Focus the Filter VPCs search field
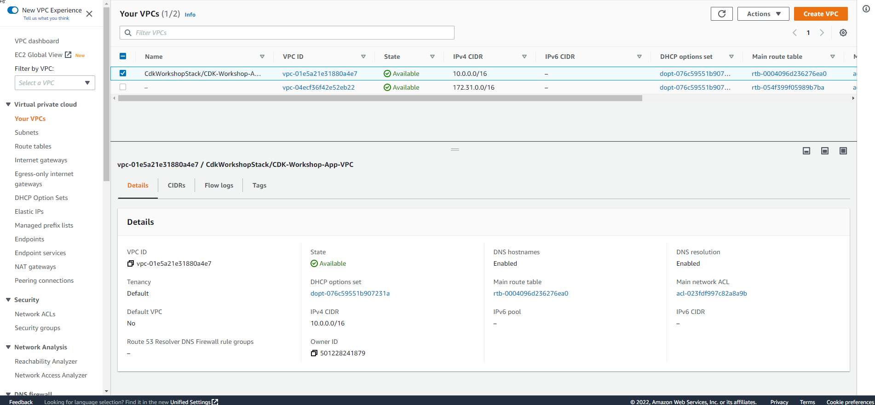 pyautogui.click(x=287, y=33)
